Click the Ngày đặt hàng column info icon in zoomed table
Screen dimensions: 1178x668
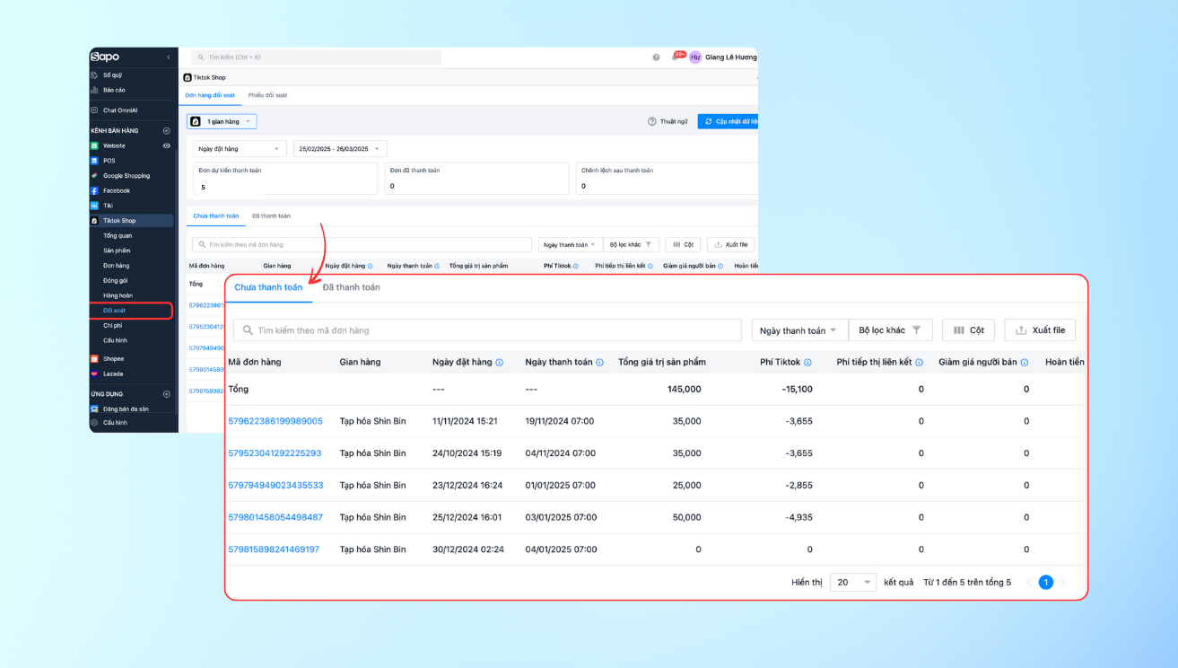[499, 363]
